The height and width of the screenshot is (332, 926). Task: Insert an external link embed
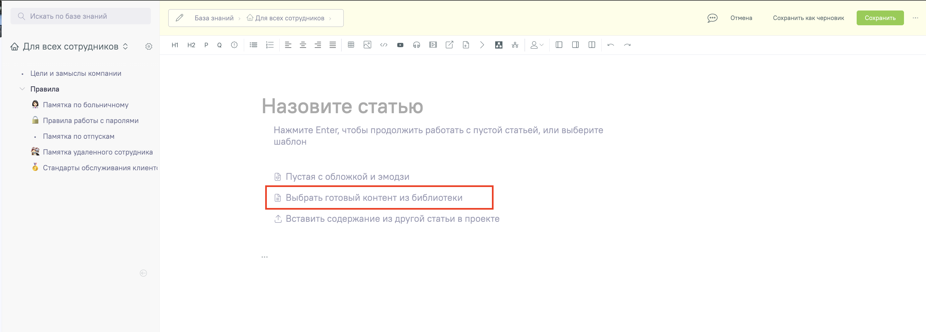(x=449, y=45)
